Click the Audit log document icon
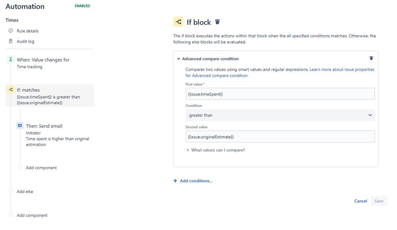The image size is (397, 230). pos(11,41)
